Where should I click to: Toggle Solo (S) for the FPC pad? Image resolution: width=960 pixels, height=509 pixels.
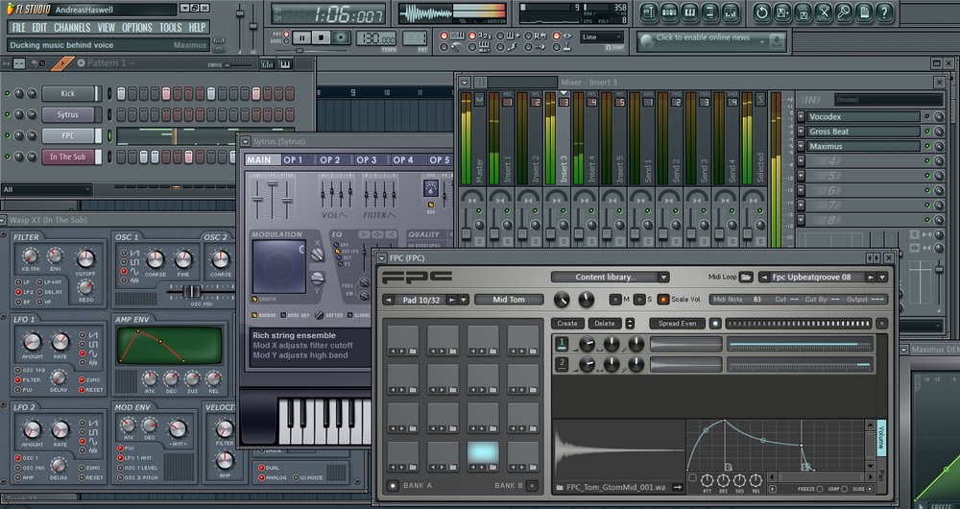tap(639, 300)
